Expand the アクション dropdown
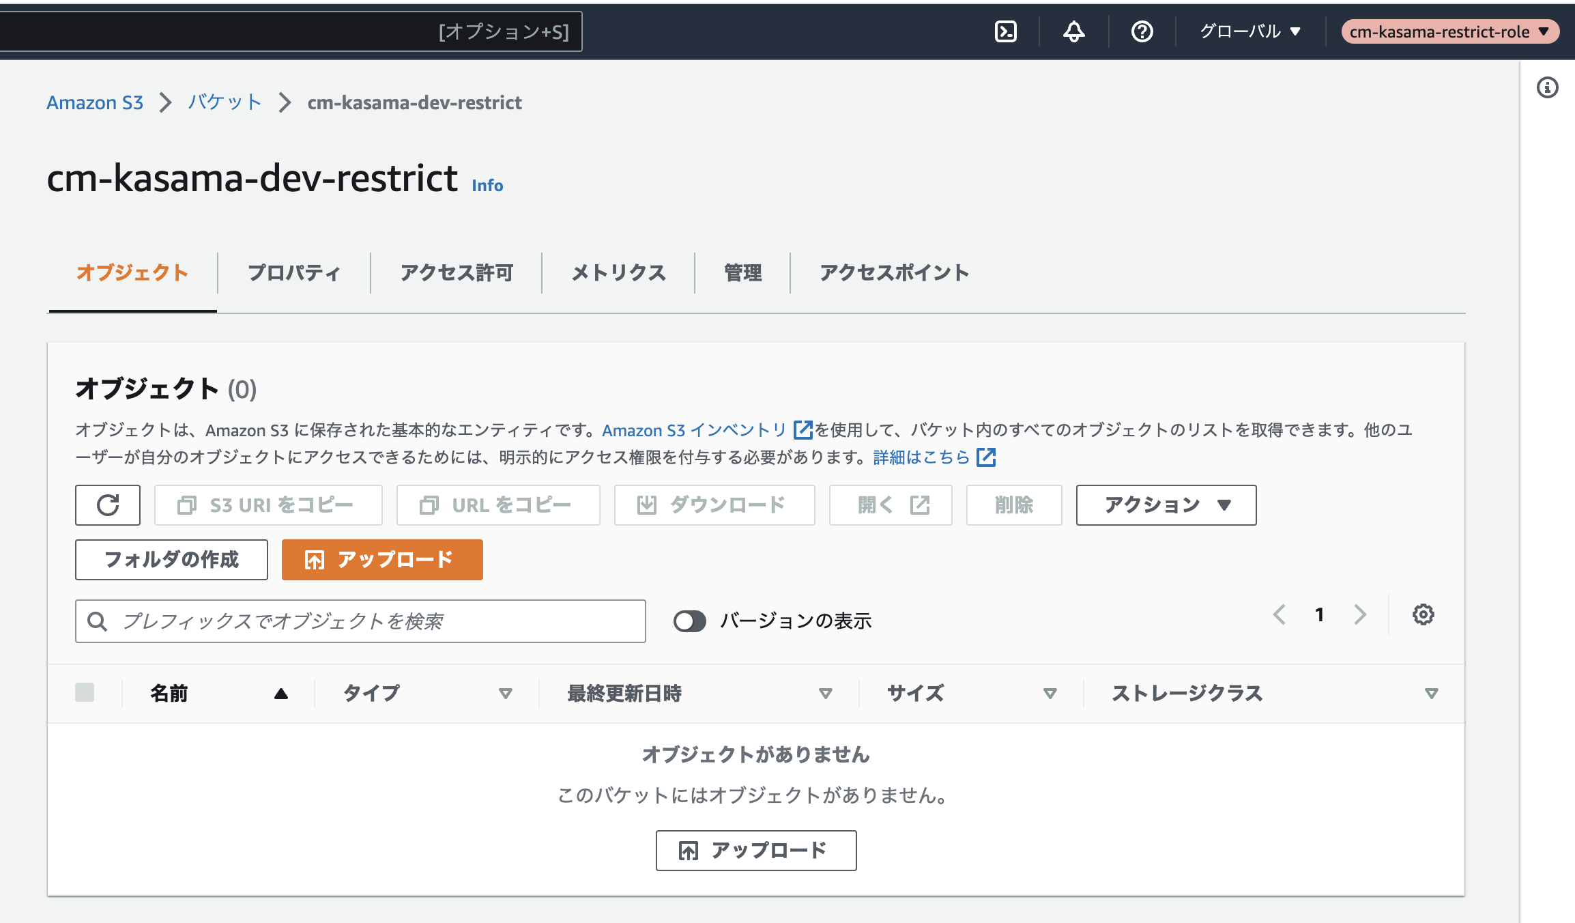 coord(1166,505)
